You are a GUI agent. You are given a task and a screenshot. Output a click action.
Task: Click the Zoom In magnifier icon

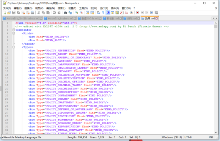(76, 13)
